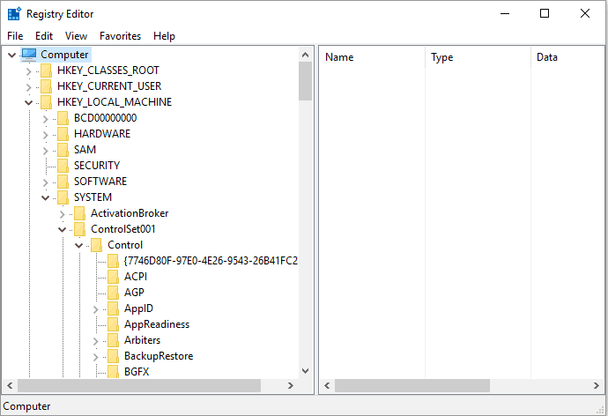This screenshot has width=608, height=416.
Task: Click values pane scroll right arrow
Action: 597,386
